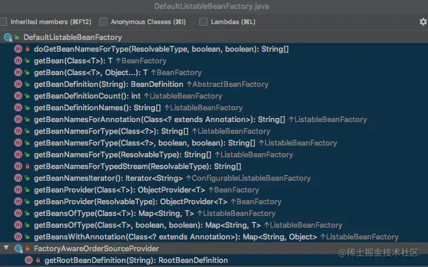The height and width of the screenshot is (267, 428).
Task: Check the Lambdas option box
Action: [203, 22]
